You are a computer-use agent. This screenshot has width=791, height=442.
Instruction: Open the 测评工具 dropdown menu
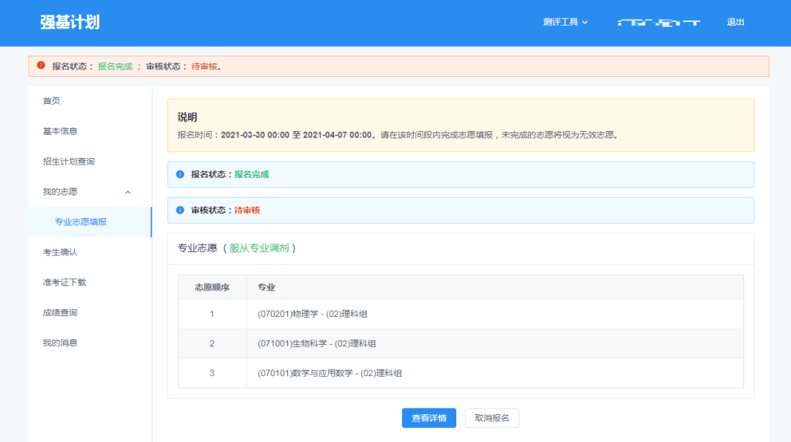tap(565, 22)
